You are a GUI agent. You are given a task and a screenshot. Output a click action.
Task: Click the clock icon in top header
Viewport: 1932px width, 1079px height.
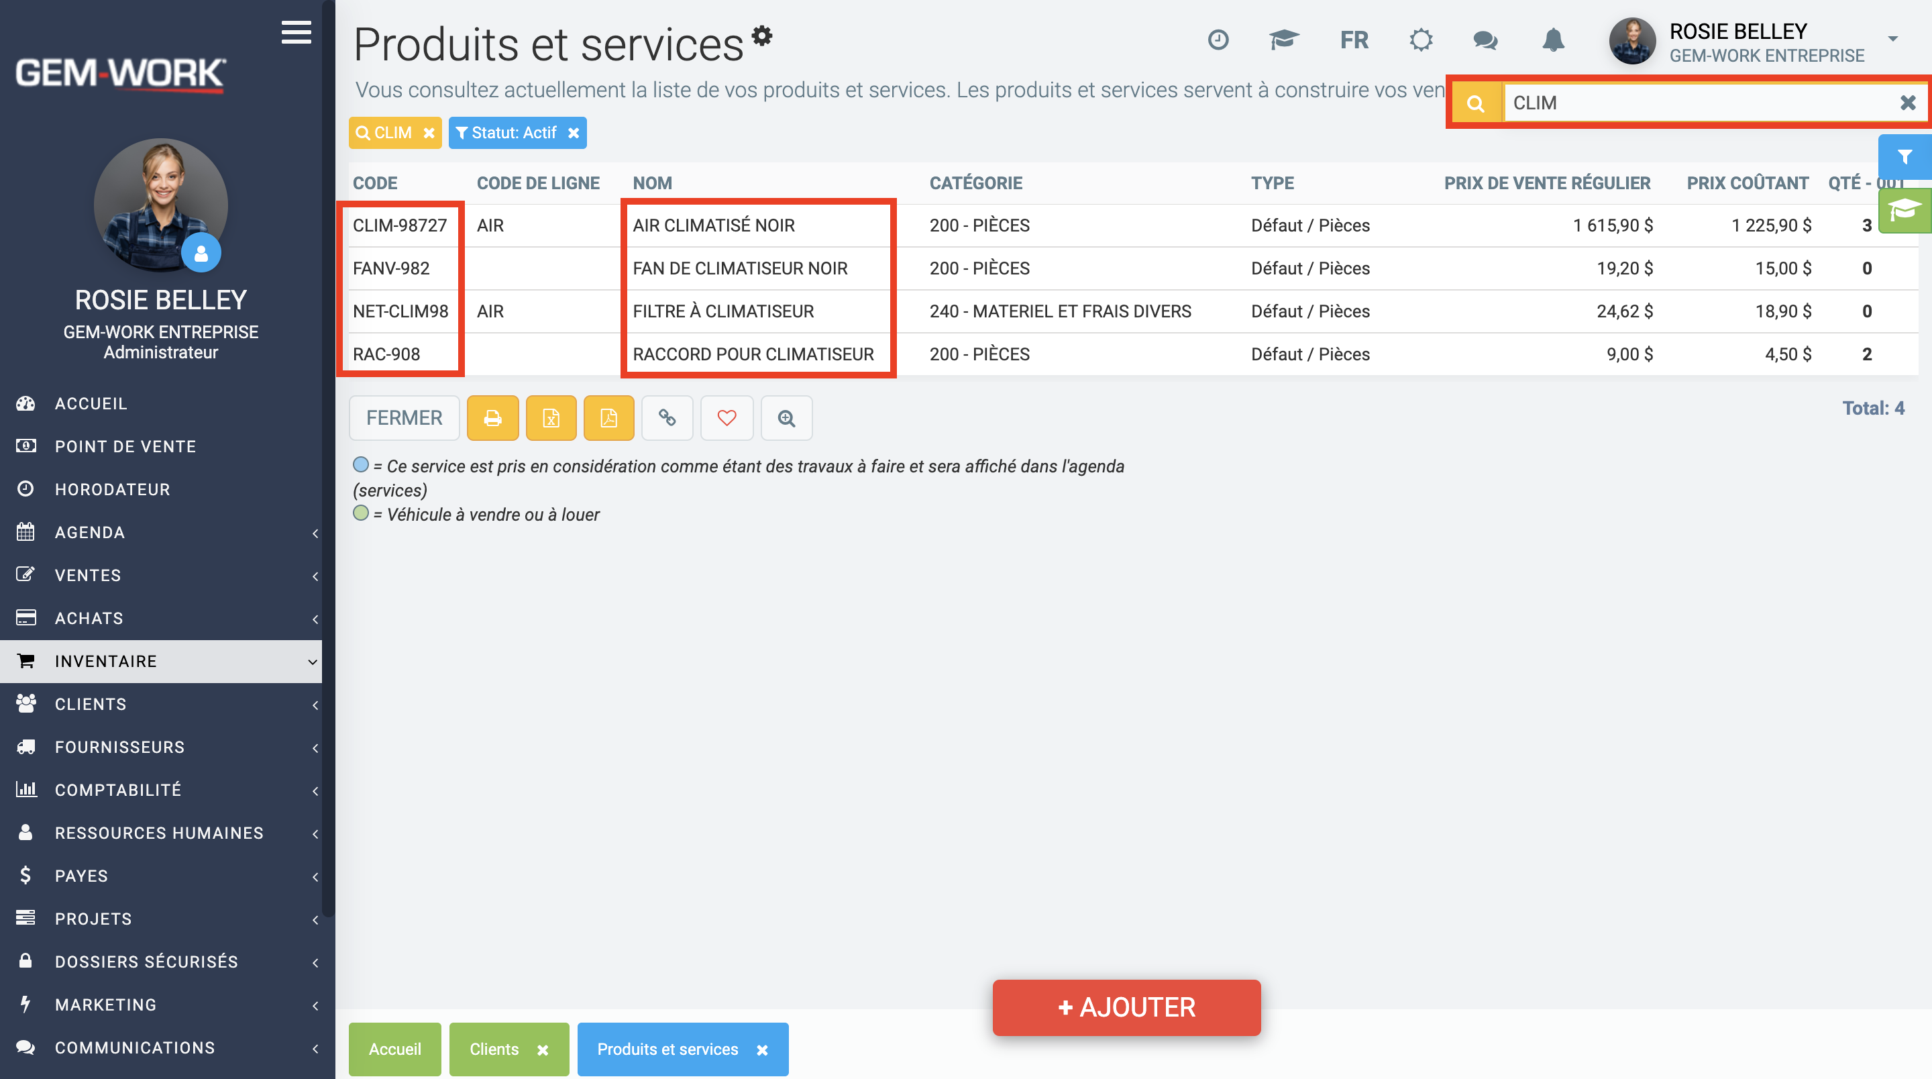[x=1218, y=40]
